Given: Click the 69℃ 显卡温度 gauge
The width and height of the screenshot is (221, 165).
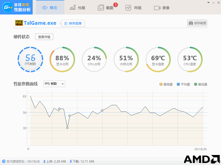Looking at the screenshot, I should (x=158, y=59).
